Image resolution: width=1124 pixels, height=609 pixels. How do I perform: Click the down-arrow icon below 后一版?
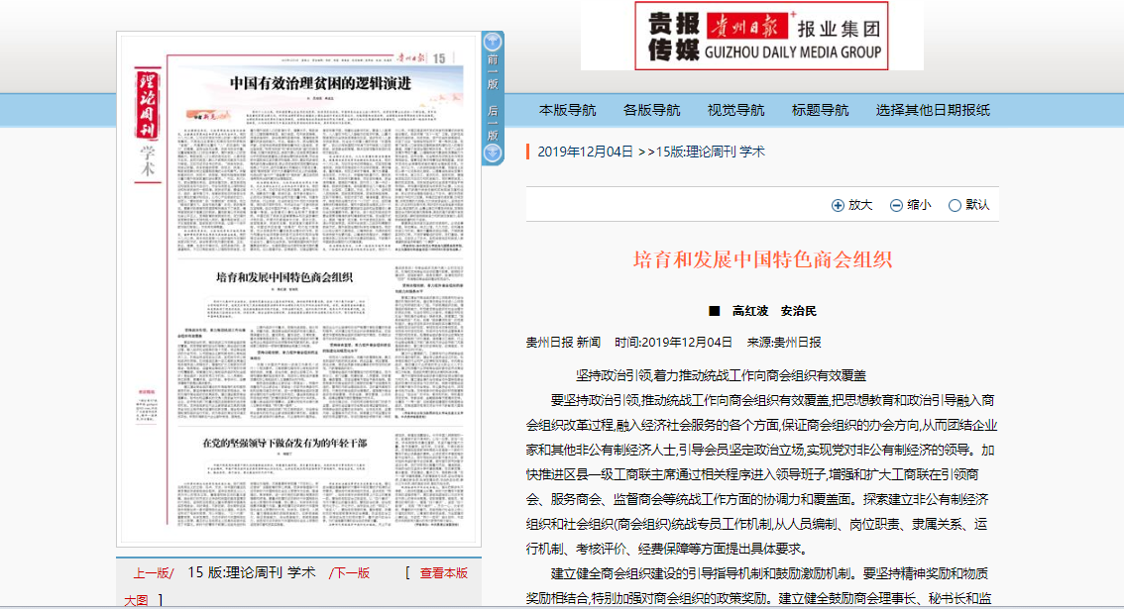493,153
